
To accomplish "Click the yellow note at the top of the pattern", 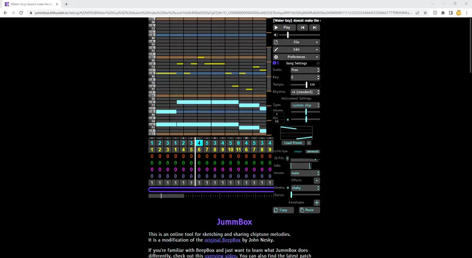I will point(201,57).
